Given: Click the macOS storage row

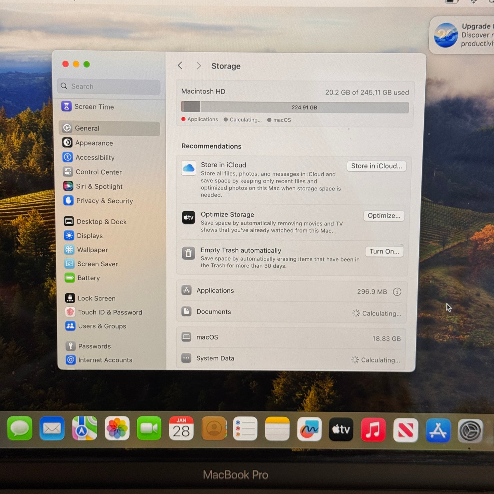Looking at the screenshot, I should click(x=291, y=338).
